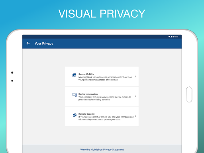Tap the tablet home button
Image resolution: width=204 pixels, height=153 pixels.
coord(189,94)
